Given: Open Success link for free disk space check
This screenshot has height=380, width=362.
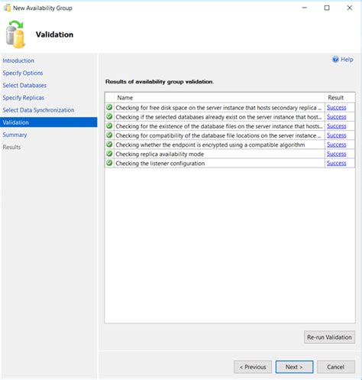Looking at the screenshot, I should click(336, 108).
